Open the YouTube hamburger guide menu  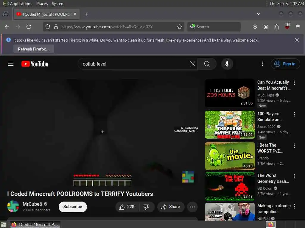(11, 64)
